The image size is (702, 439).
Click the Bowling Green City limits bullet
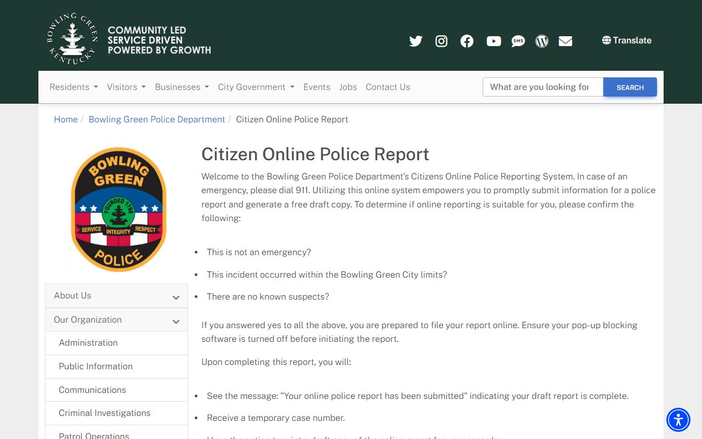(327, 274)
